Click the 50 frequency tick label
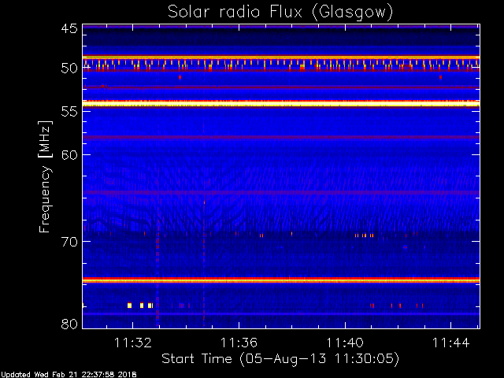This screenshot has height=378, width=504. [69, 69]
